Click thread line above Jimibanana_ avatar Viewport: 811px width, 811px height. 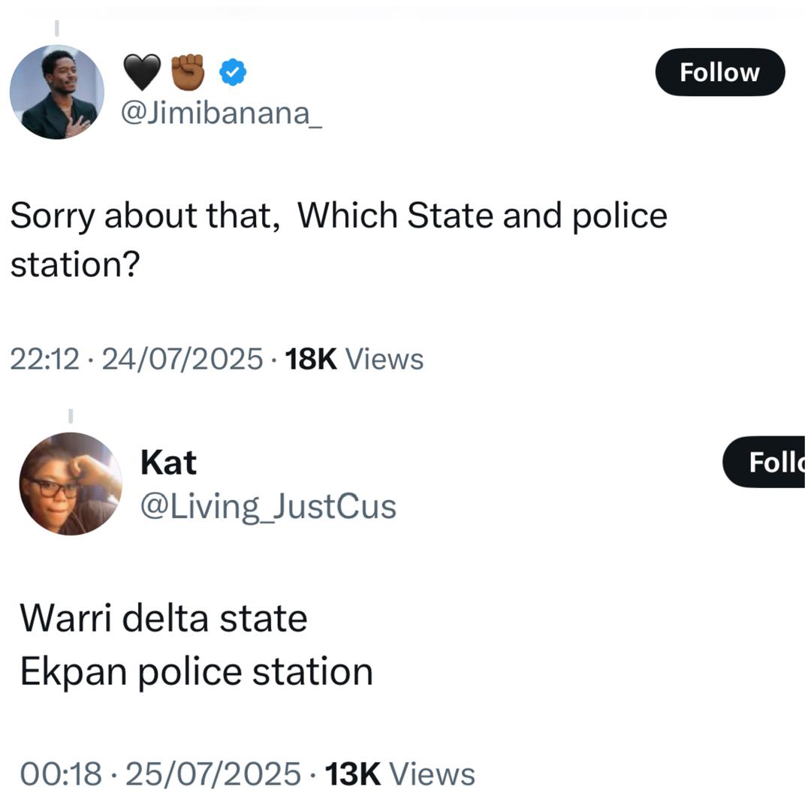click(x=57, y=29)
